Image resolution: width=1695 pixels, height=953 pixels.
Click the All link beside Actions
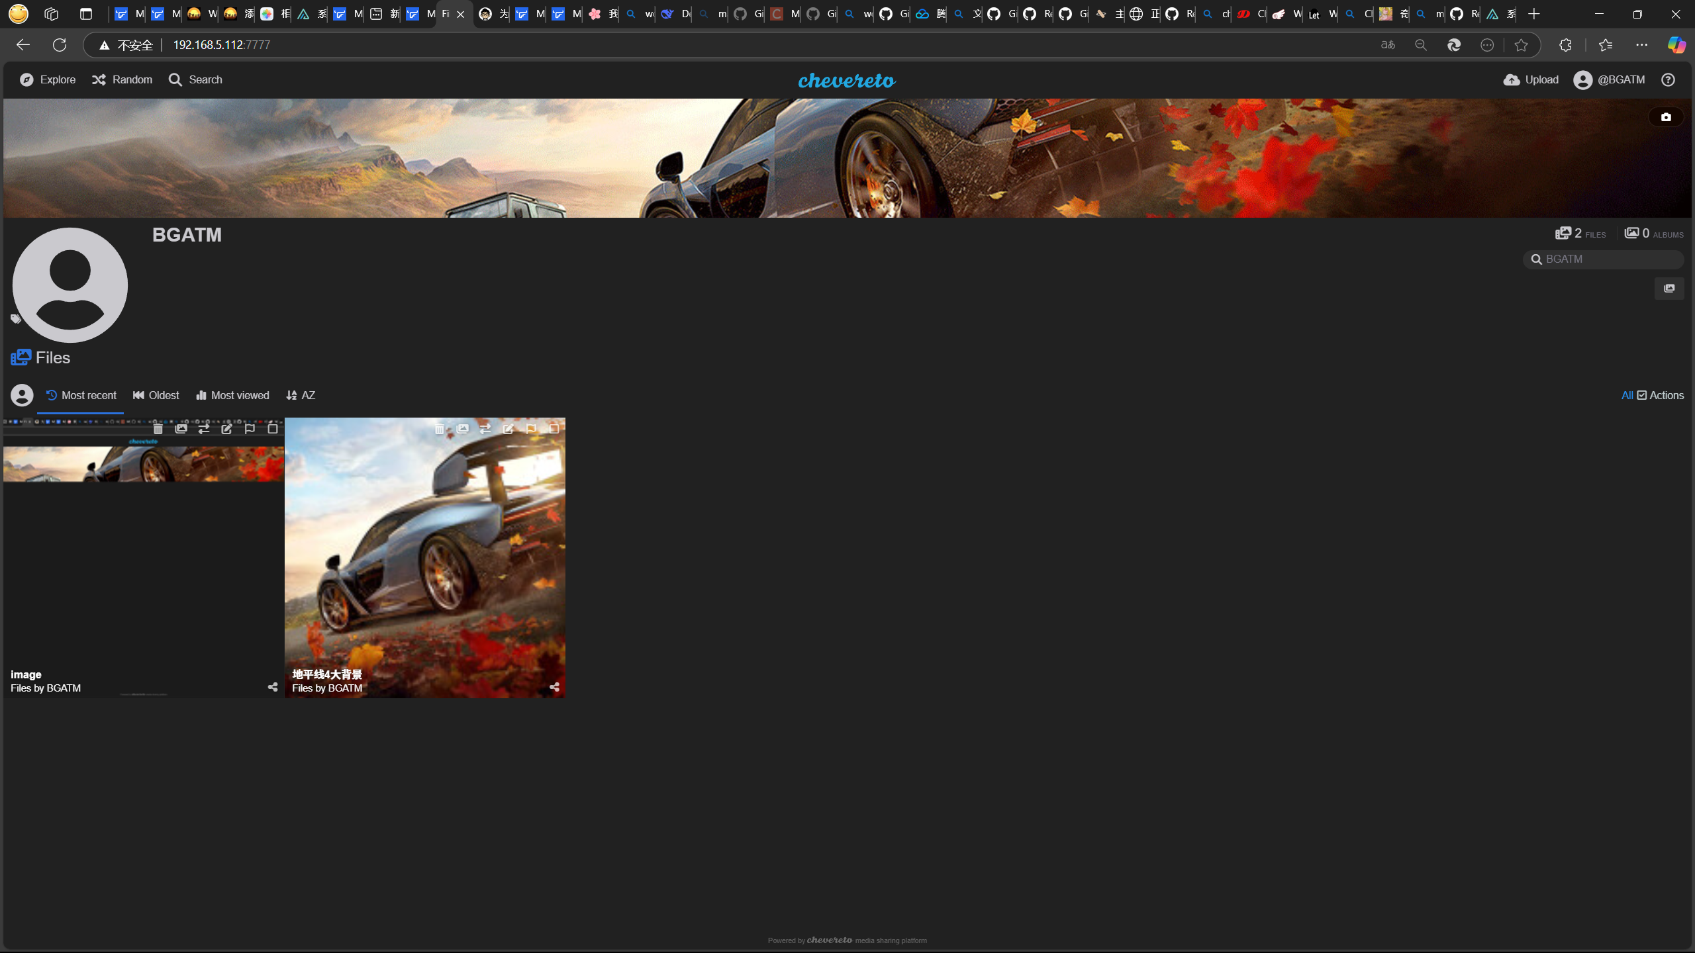(1627, 395)
